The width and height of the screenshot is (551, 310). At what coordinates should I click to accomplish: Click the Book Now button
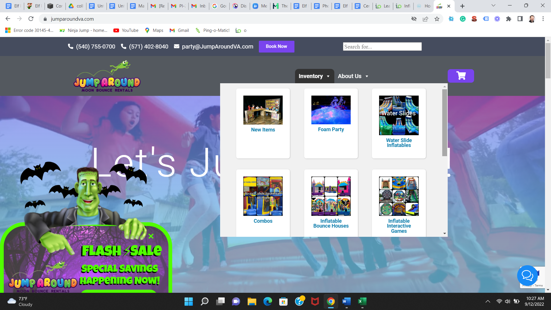(x=276, y=46)
